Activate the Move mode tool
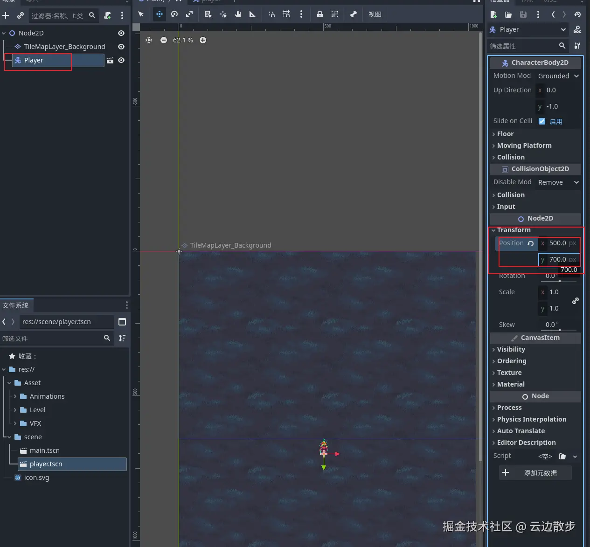The image size is (590, 547). (160, 14)
